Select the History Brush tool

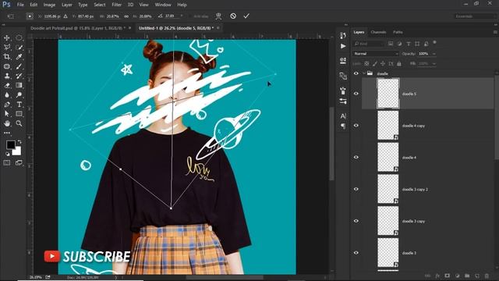click(x=19, y=76)
